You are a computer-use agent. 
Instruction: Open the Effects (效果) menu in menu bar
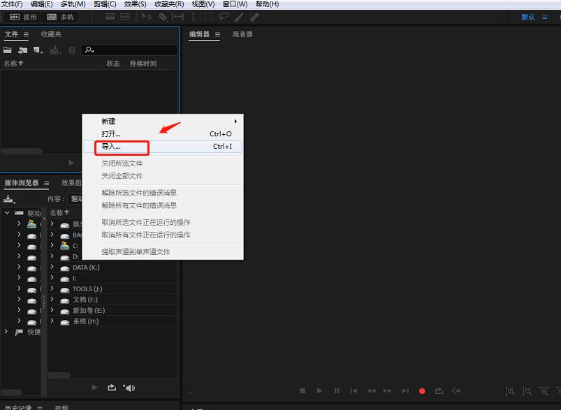click(135, 4)
